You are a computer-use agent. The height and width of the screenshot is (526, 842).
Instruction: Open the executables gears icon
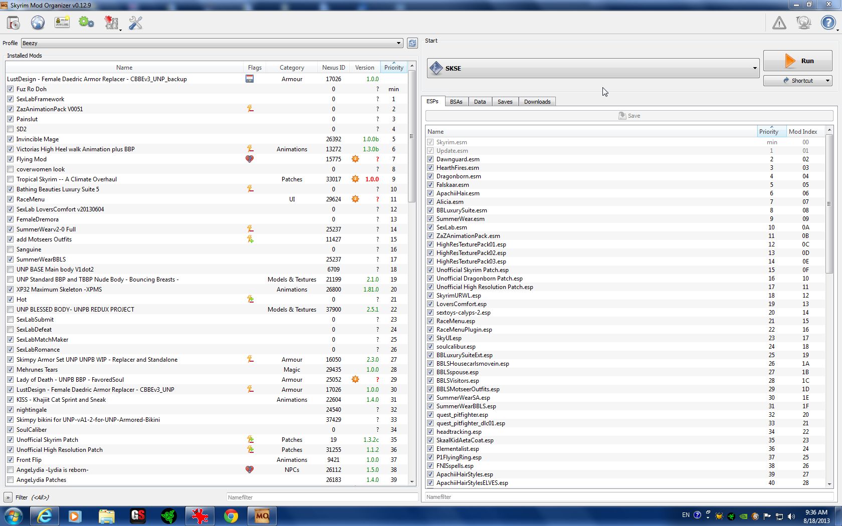click(x=86, y=23)
